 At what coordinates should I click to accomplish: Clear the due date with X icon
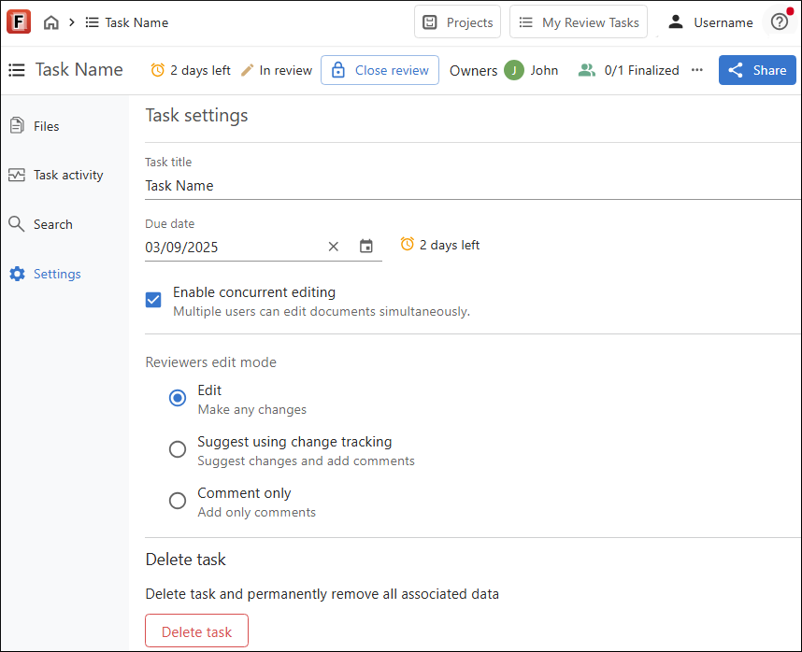click(334, 247)
